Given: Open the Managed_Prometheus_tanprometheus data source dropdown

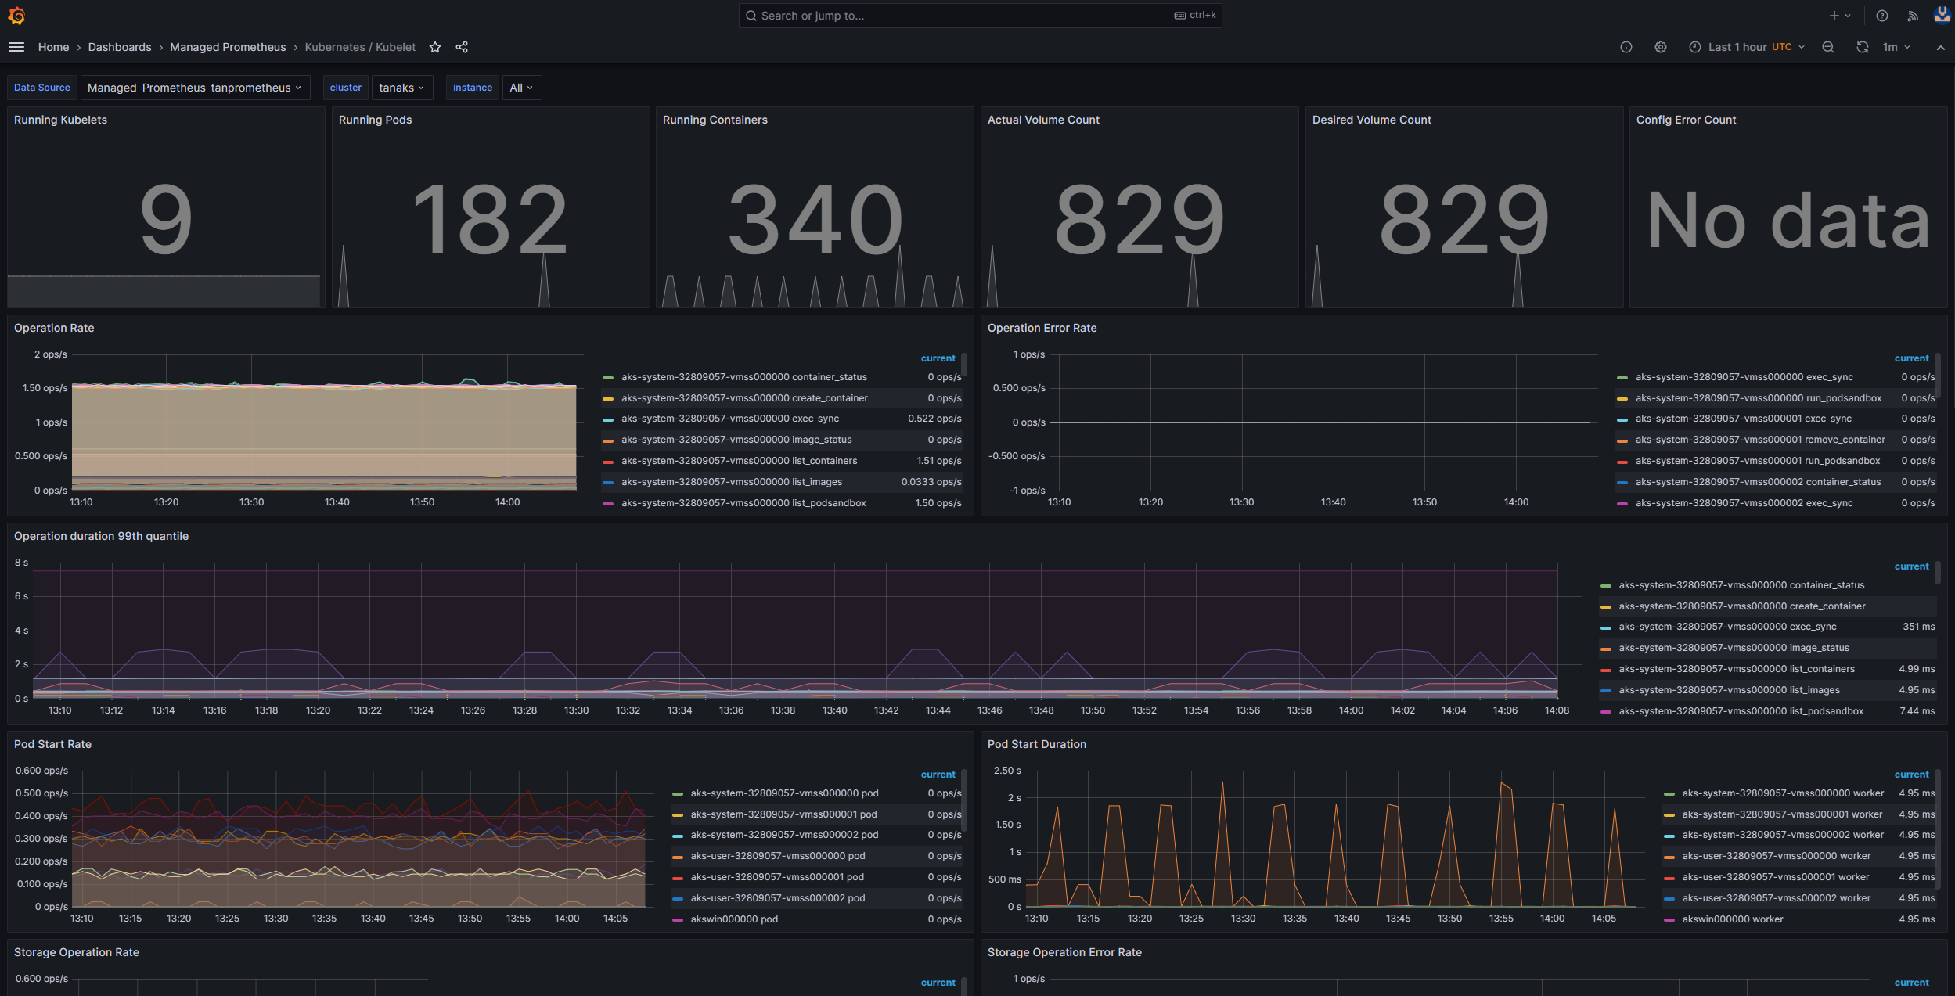Looking at the screenshot, I should pyautogui.click(x=194, y=87).
